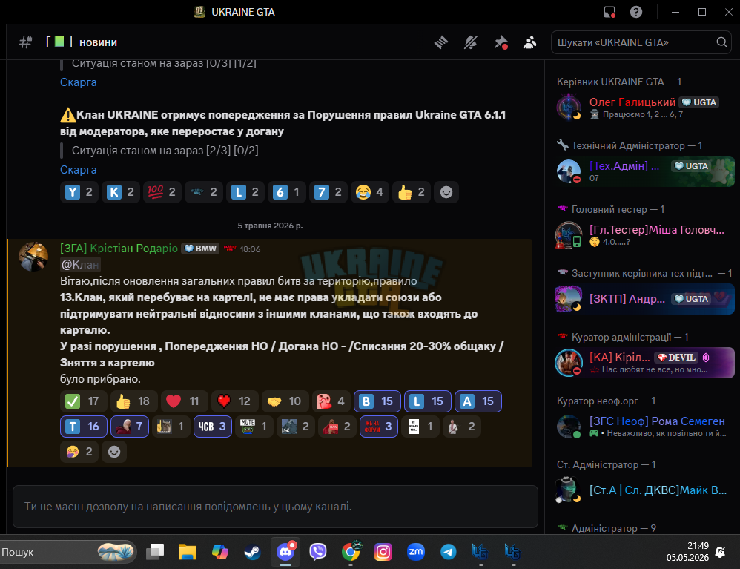The image size is (740, 569).
Task: Toggle the thumbs up reaction with 2
Action: pyautogui.click(x=412, y=192)
